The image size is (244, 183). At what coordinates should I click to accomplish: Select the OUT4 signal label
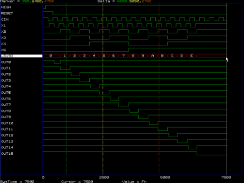[6, 87]
